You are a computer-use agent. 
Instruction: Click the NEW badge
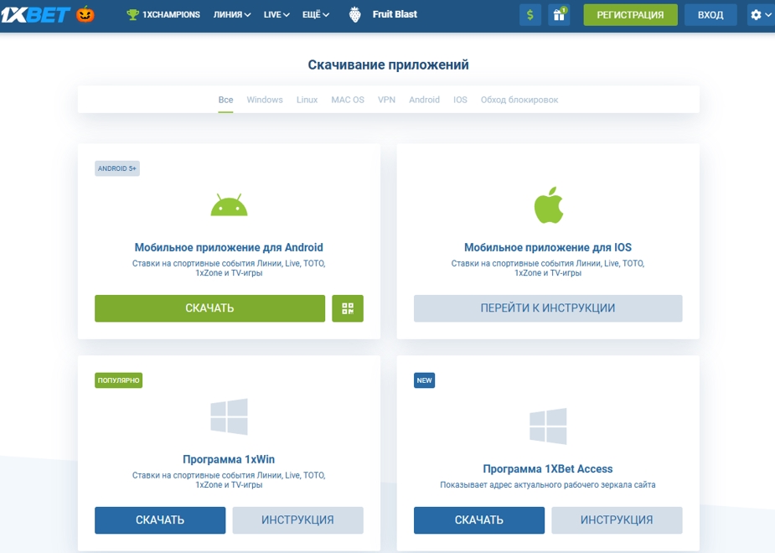pyautogui.click(x=424, y=380)
